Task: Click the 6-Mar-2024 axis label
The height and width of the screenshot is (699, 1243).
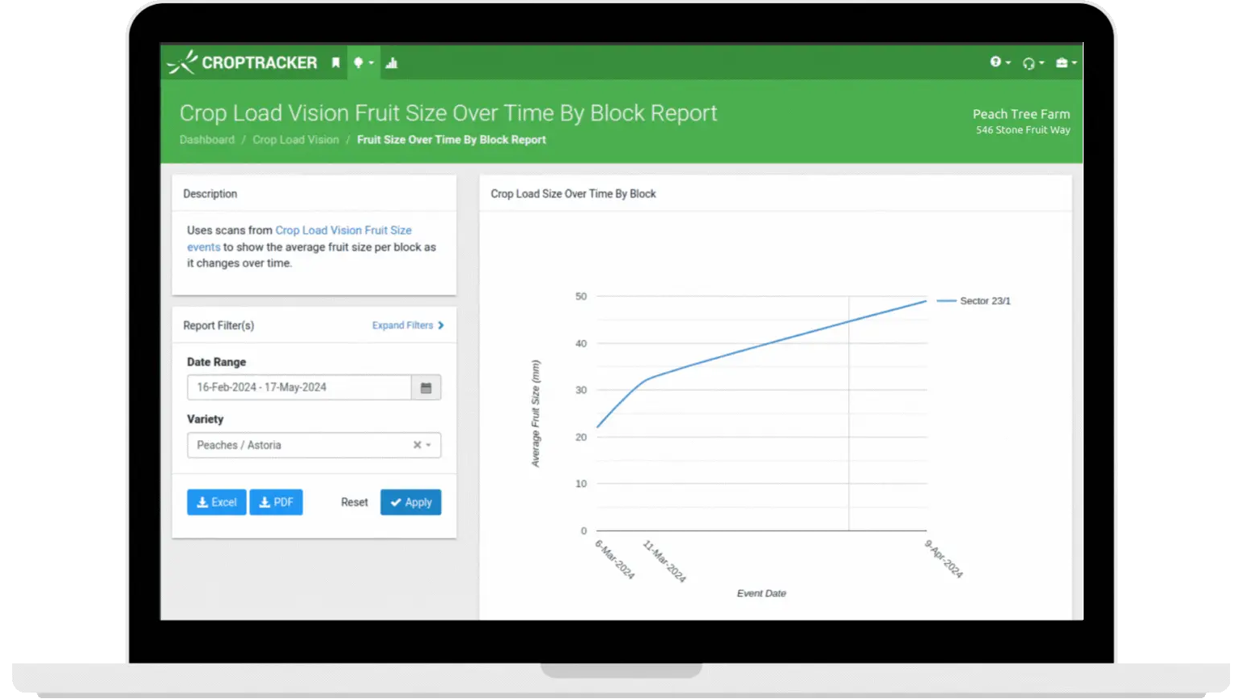Action: tap(616, 559)
